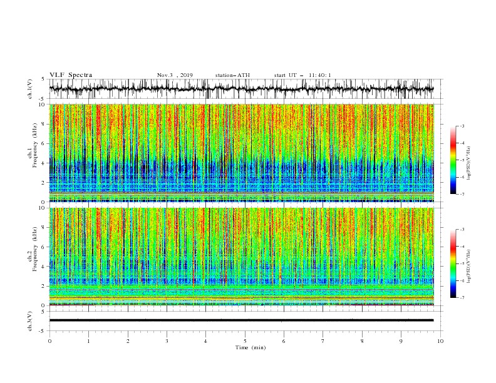
Task: Click the time axis tick label "5"
Action: (245, 341)
